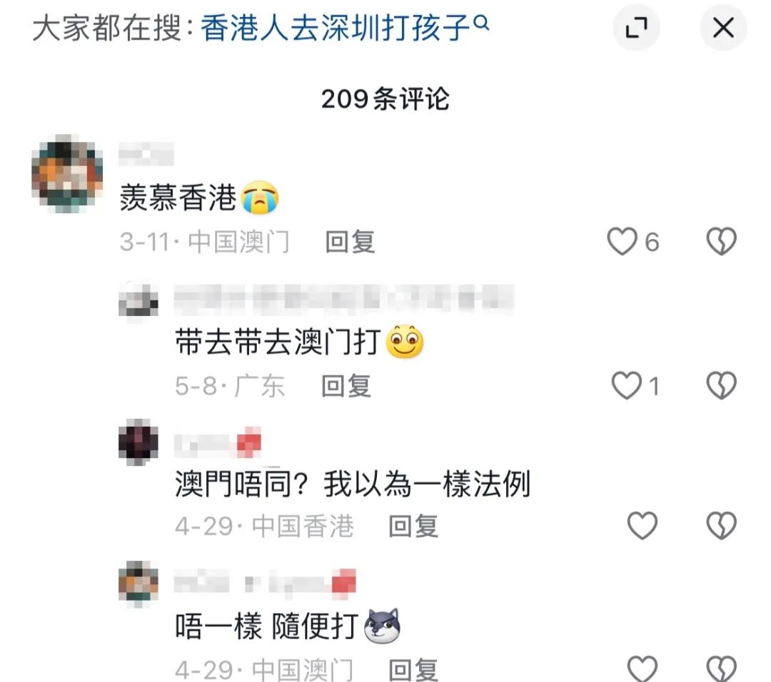Open trending search 香港人去深圳打孩子

pyautogui.click(x=336, y=28)
